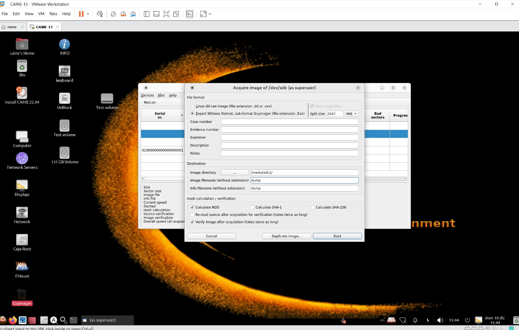This screenshot has width=519, height=330.
Task: Show or hide the VMware library sidebar
Action: point(146,14)
